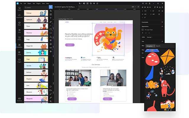Open the Ginger Cat illustration style
The width and height of the screenshot is (189, 118).
[36, 46]
